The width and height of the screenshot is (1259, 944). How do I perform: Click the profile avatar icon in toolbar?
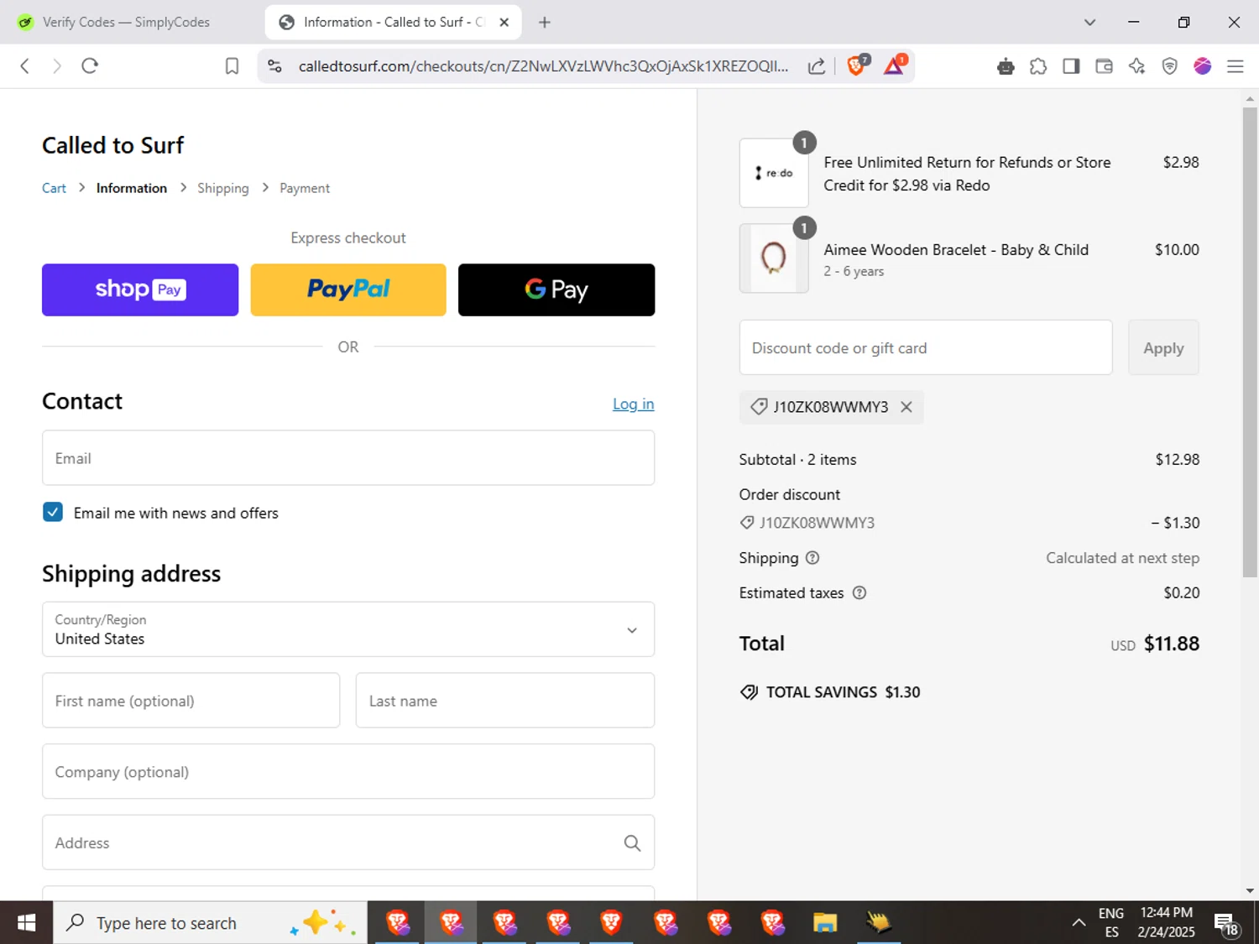point(1202,66)
